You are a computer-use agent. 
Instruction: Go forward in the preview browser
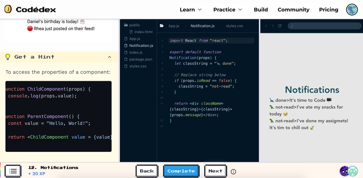(x=273, y=26)
